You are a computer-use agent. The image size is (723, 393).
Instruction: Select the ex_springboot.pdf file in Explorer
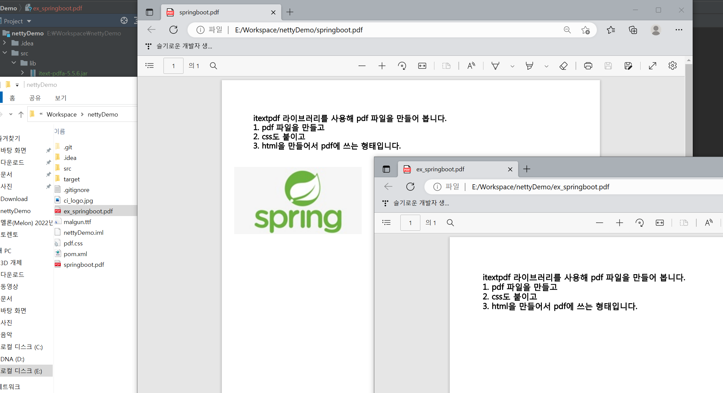88,211
